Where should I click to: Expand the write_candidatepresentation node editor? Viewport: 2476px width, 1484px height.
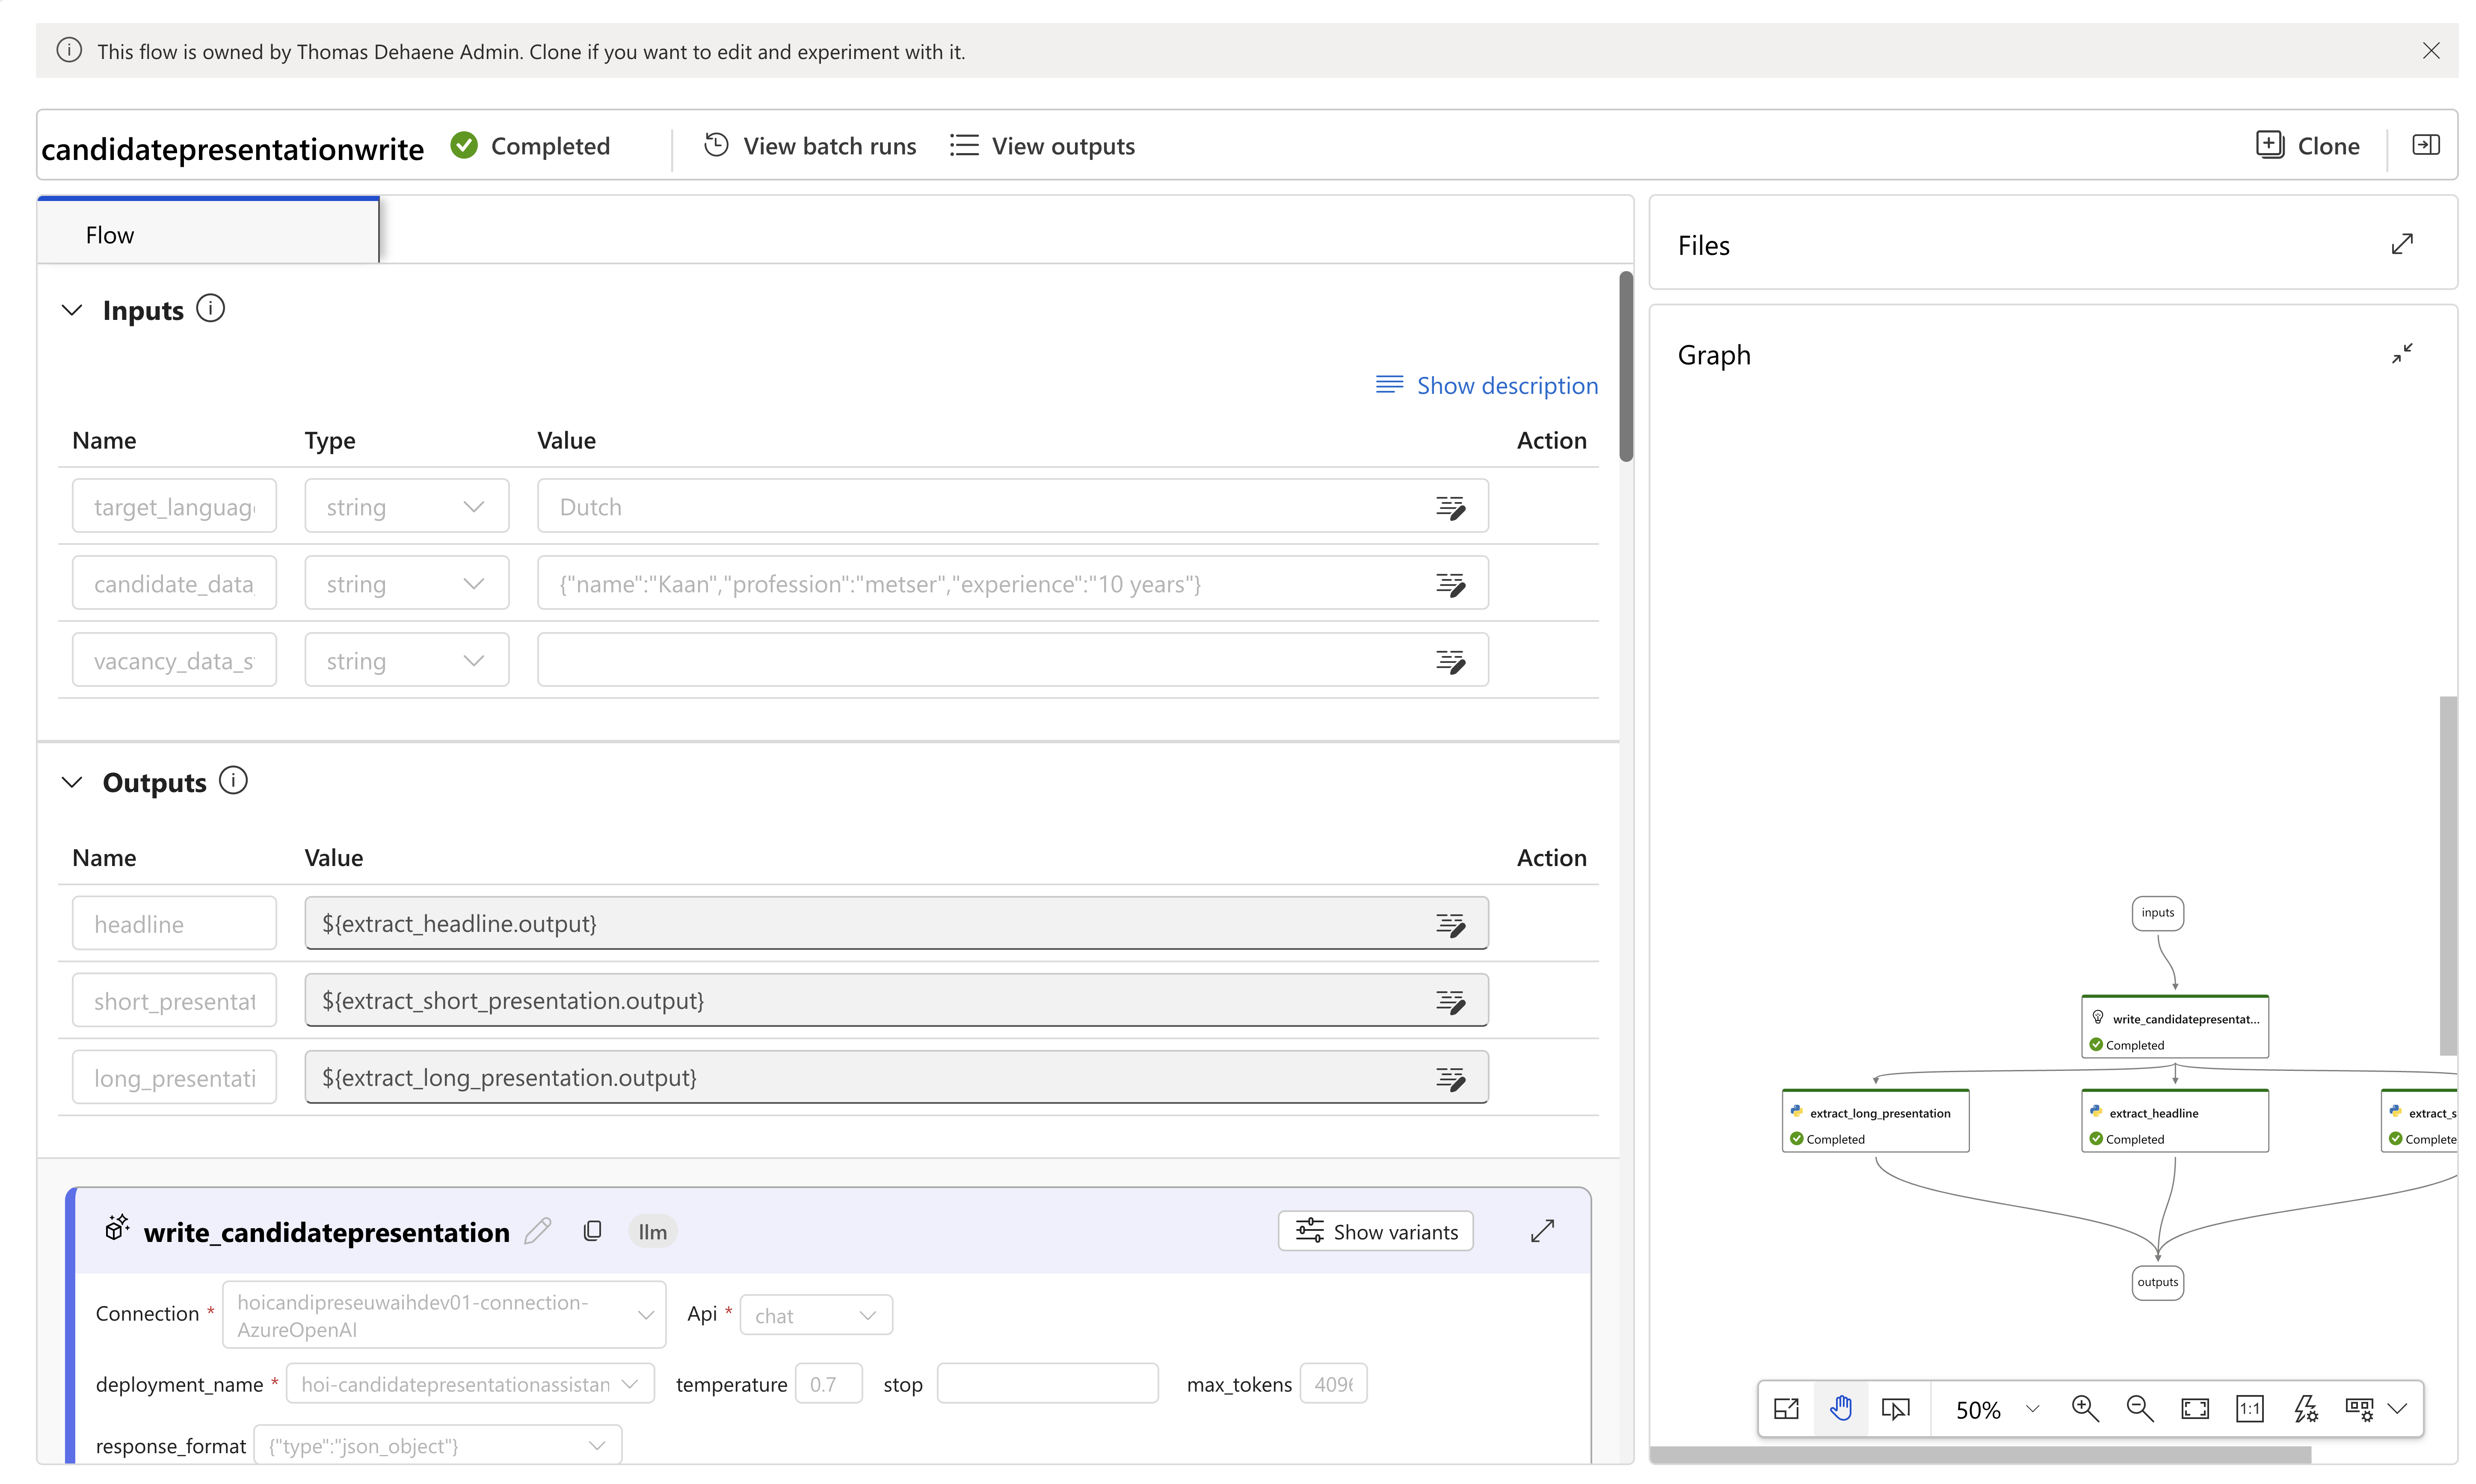click(x=1542, y=1231)
